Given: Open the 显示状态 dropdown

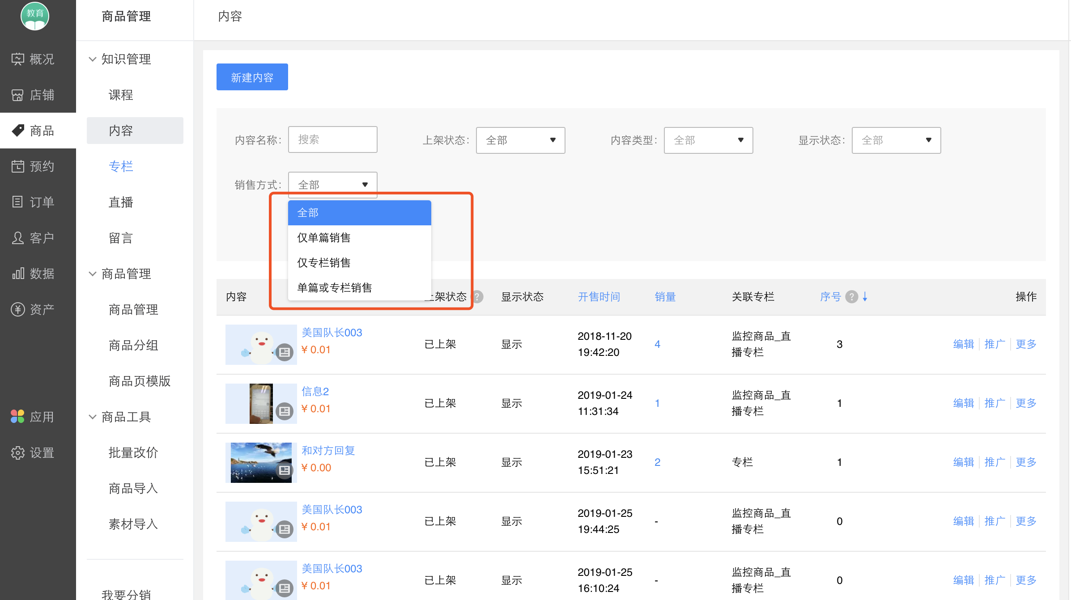Looking at the screenshot, I should 896,140.
